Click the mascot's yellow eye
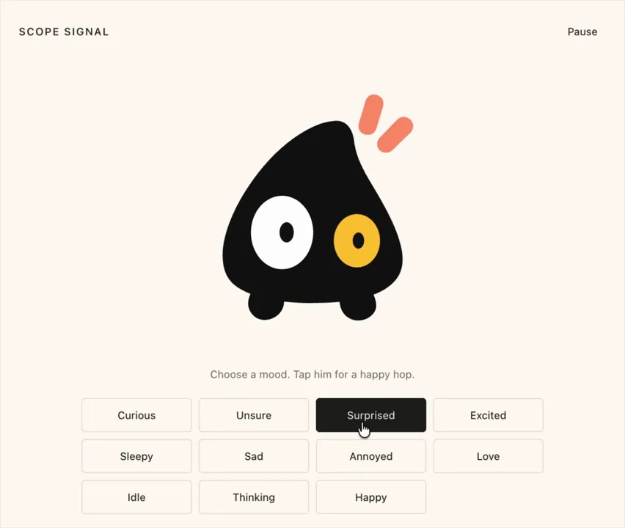Image resolution: width=625 pixels, height=528 pixels. point(357,241)
